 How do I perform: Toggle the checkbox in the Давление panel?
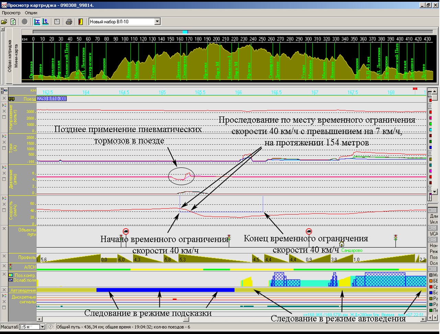coord(4,179)
